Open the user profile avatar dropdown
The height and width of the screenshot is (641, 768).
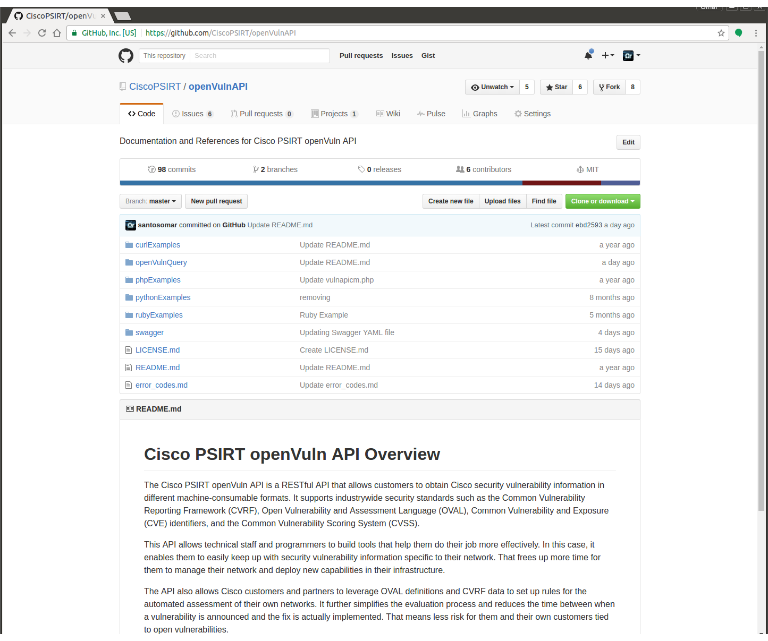click(631, 55)
